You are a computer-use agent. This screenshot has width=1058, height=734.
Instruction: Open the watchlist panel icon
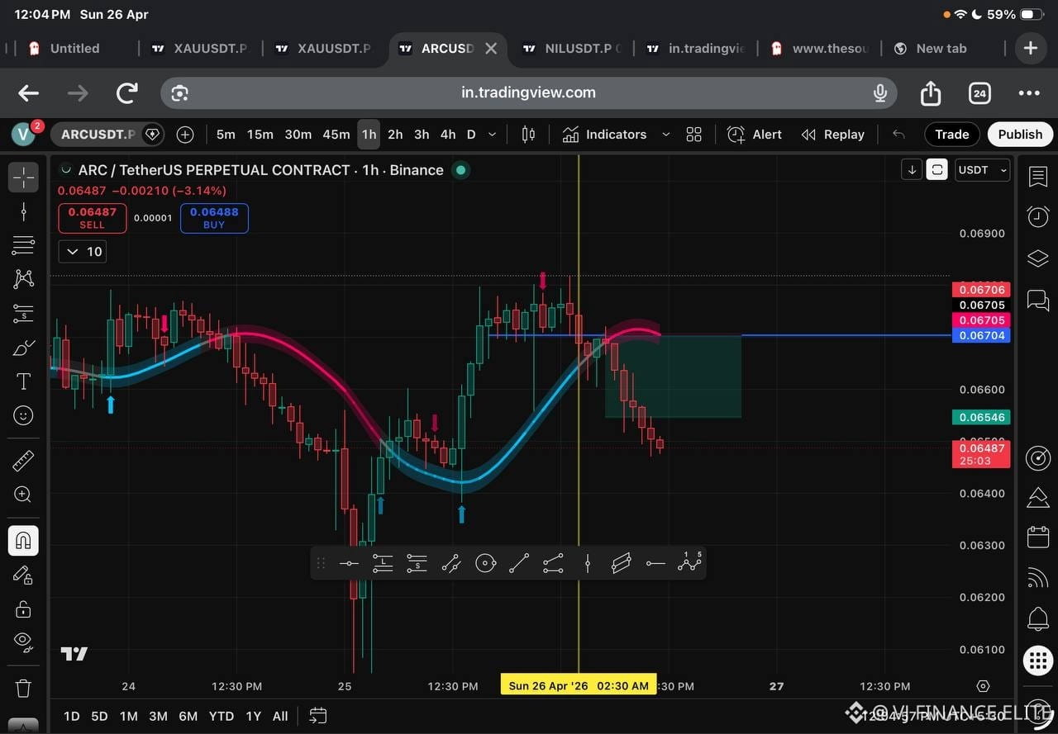coord(1038,177)
